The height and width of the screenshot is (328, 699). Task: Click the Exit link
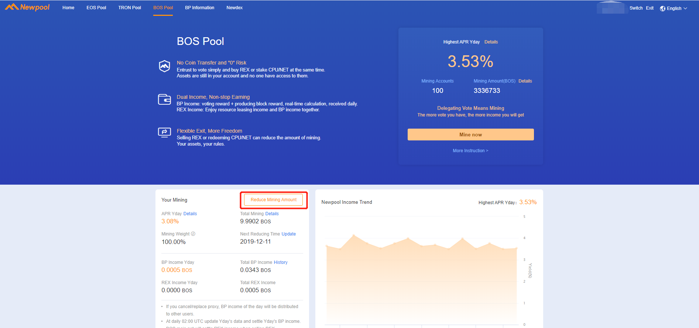pyautogui.click(x=650, y=8)
